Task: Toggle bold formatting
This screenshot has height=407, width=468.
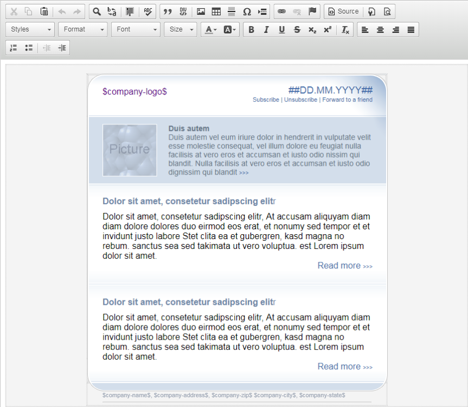Action: (251, 29)
